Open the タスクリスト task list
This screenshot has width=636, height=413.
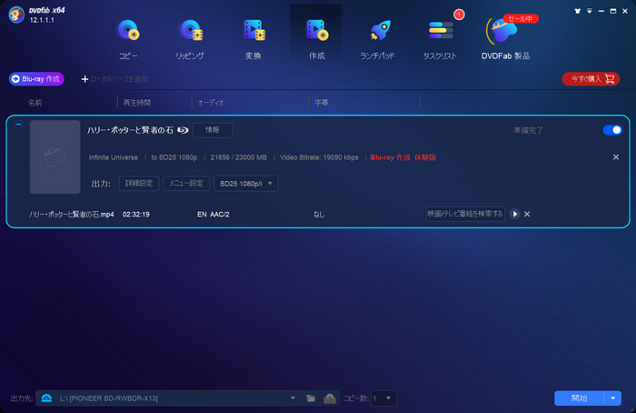pyautogui.click(x=440, y=39)
